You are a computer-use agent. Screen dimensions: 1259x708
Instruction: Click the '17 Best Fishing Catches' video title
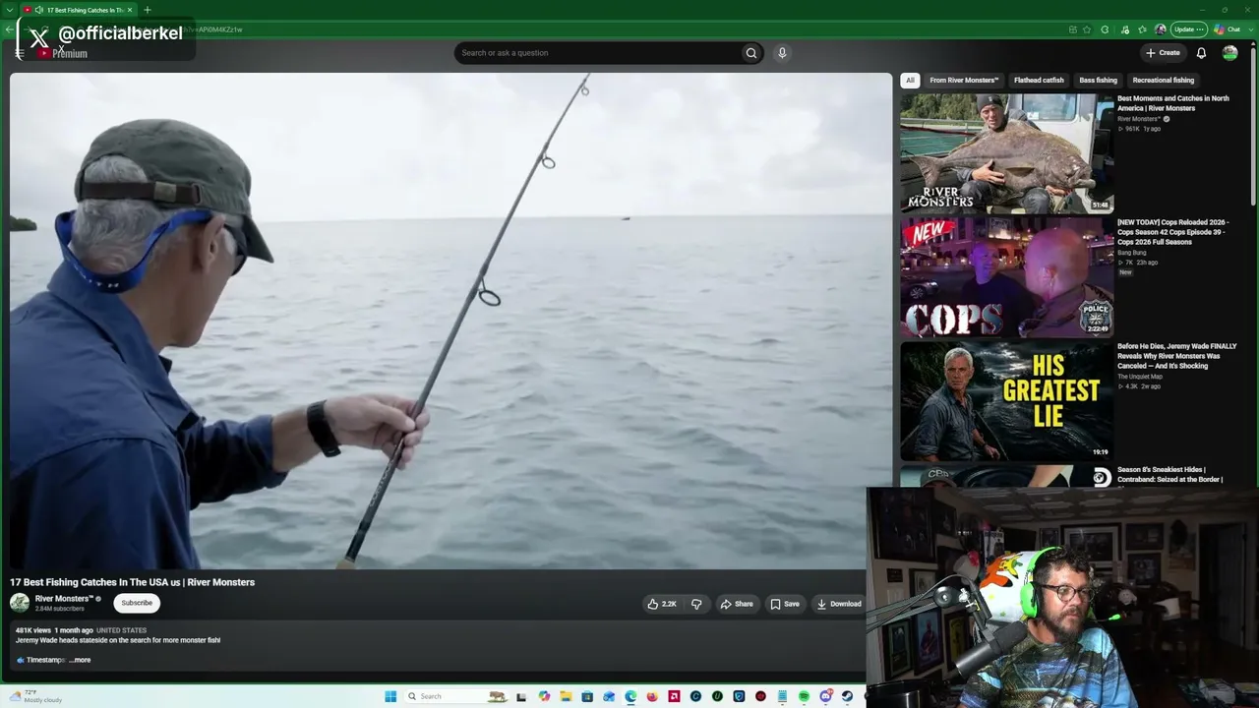click(132, 582)
